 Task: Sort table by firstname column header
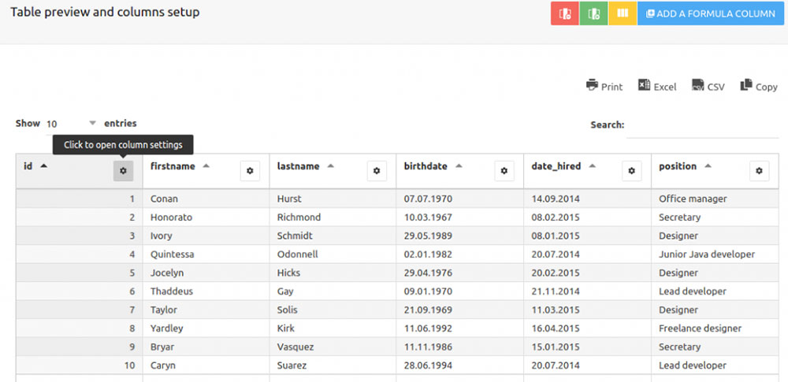coord(173,166)
